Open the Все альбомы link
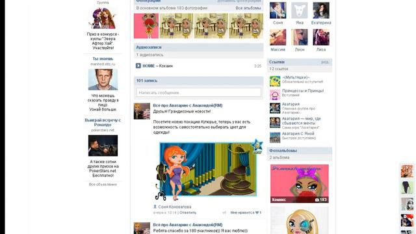This screenshot has height=234, width=416. click(x=248, y=8)
